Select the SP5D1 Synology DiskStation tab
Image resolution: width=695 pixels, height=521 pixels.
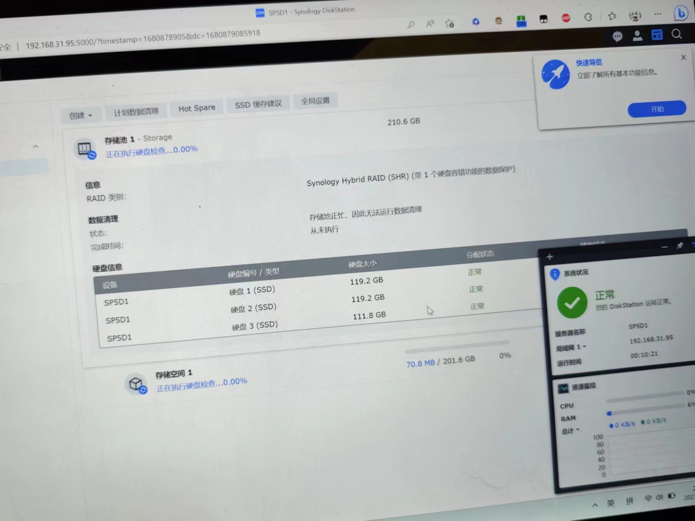(x=305, y=11)
